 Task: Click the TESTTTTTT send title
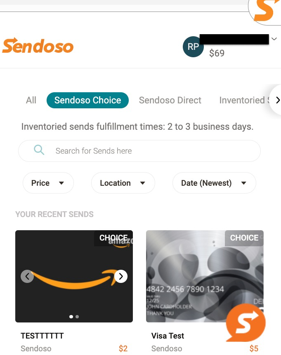coord(42,336)
